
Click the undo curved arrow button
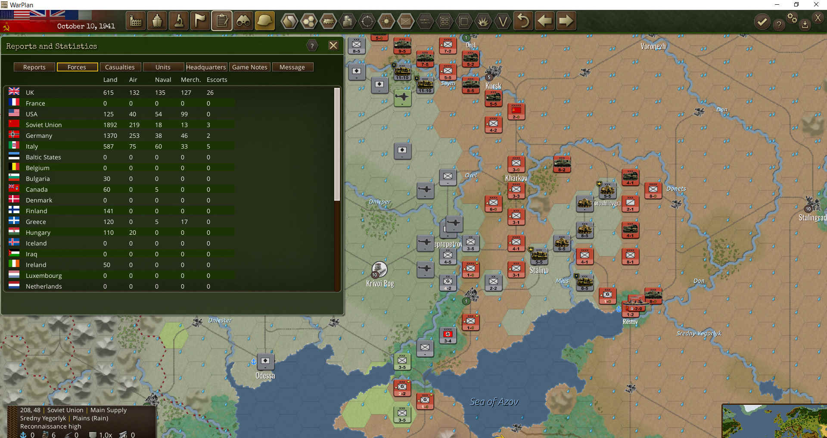tap(523, 21)
